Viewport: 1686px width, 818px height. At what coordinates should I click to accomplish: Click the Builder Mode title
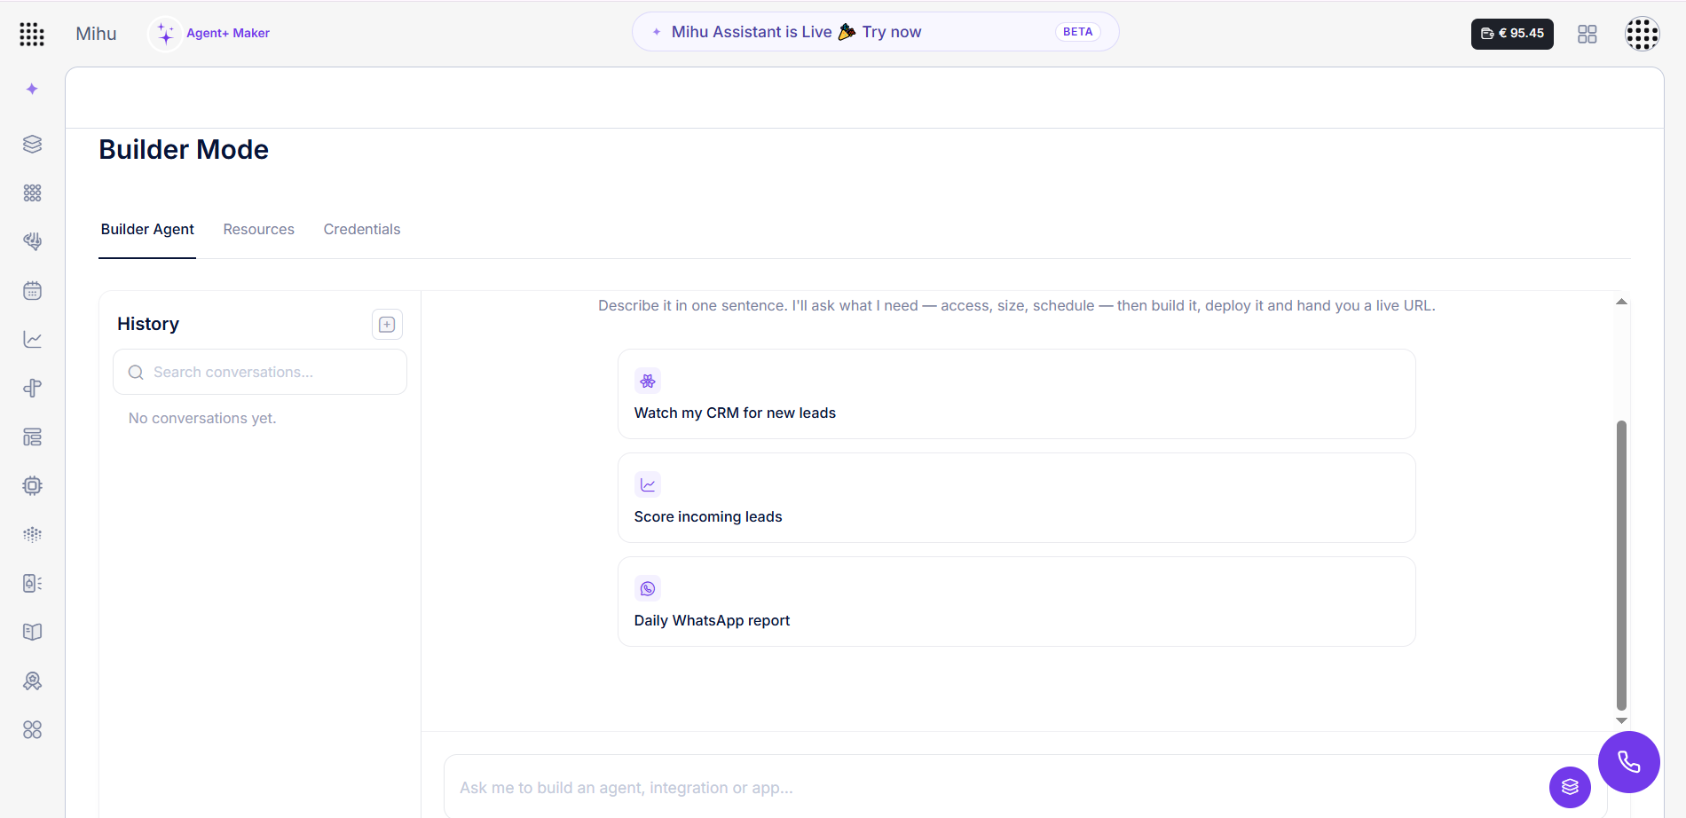[x=184, y=149]
